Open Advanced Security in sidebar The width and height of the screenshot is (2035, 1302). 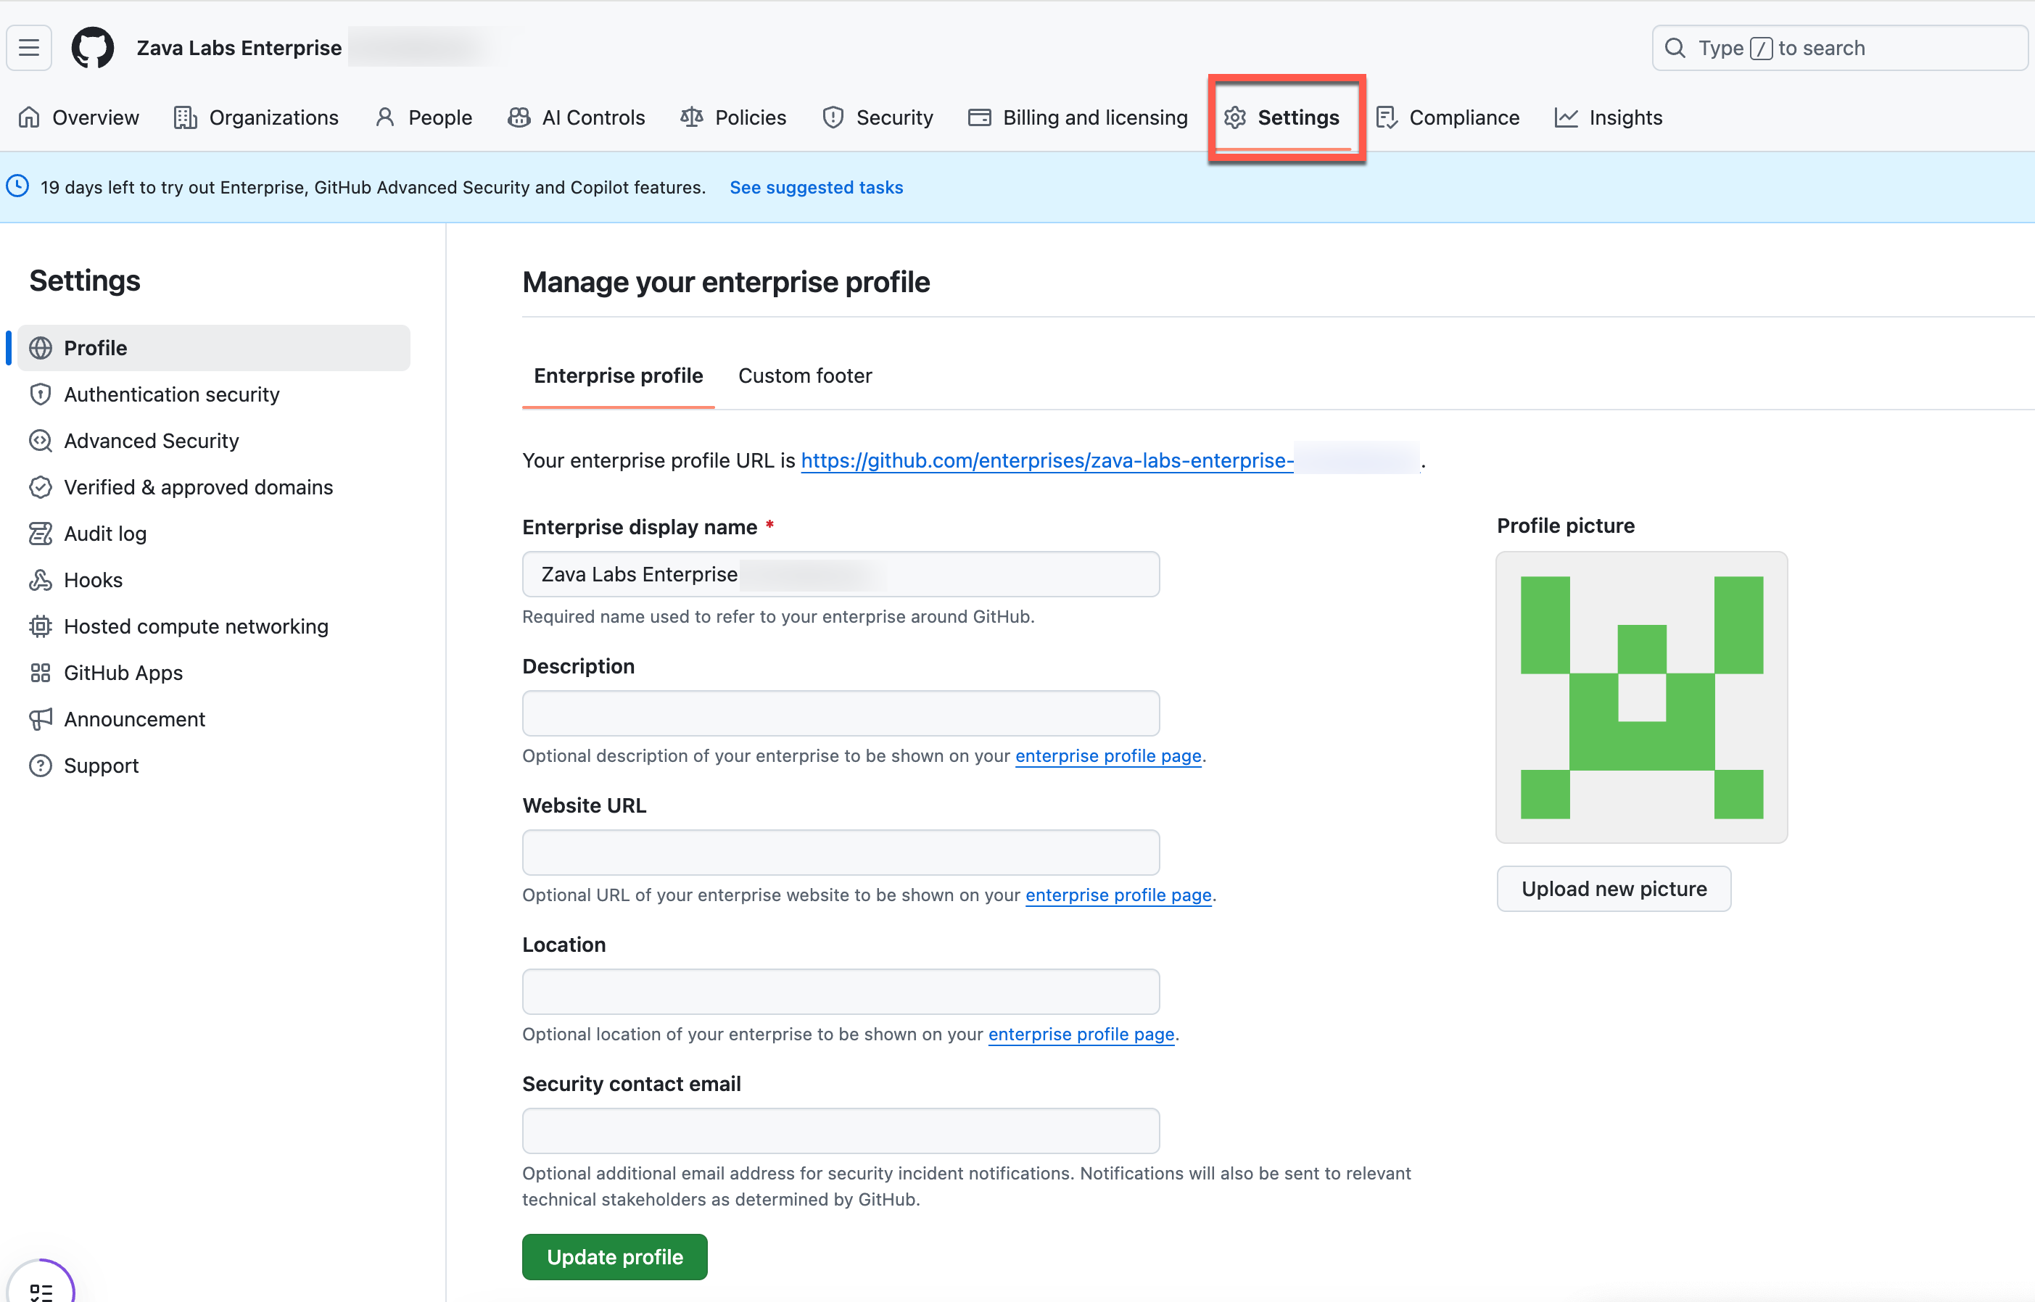pos(151,441)
